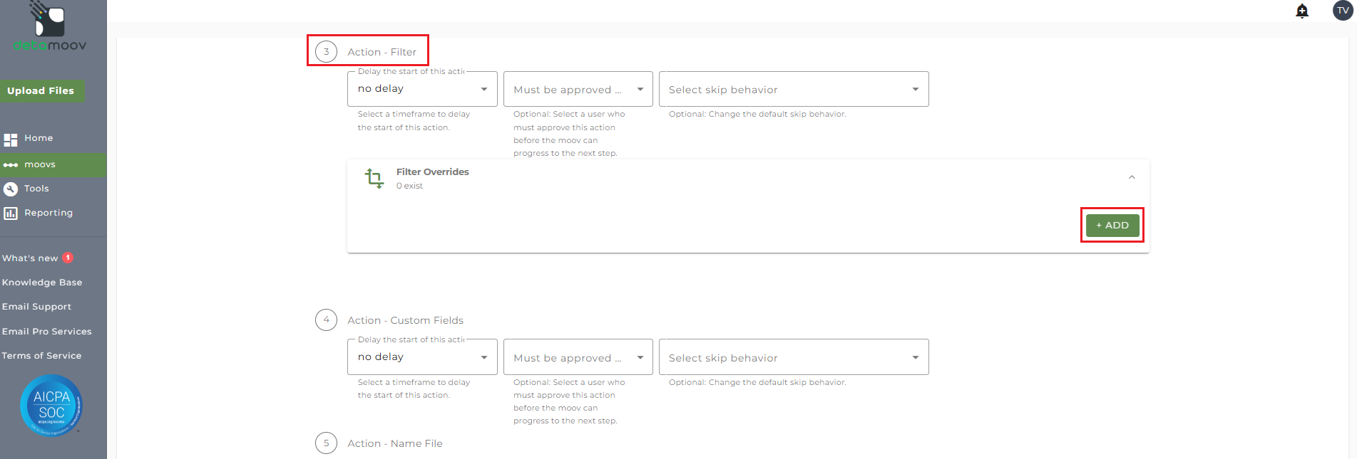
Task: Click the What's new notification badge
Action: tap(68, 258)
